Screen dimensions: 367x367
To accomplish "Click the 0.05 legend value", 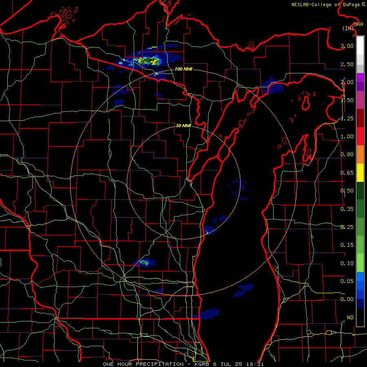I will (x=347, y=281).
